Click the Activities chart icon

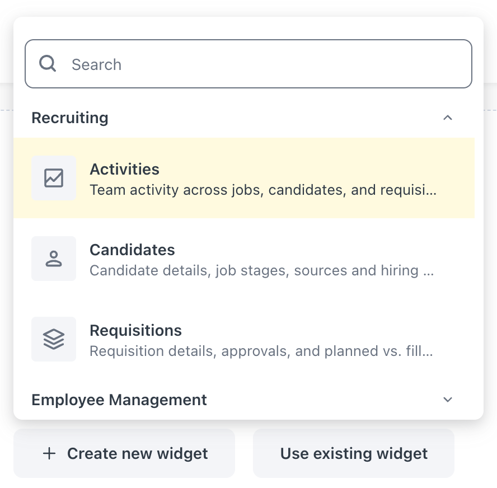point(54,178)
